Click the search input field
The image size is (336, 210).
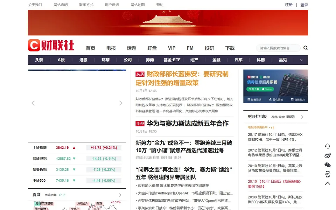[278, 48]
